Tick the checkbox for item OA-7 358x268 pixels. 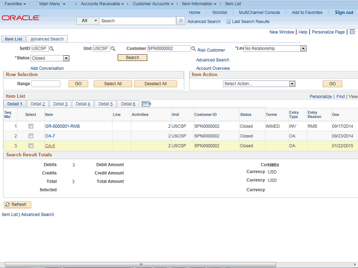click(x=31, y=136)
